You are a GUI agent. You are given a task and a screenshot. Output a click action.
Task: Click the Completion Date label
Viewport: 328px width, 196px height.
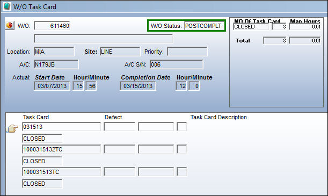click(x=145, y=77)
